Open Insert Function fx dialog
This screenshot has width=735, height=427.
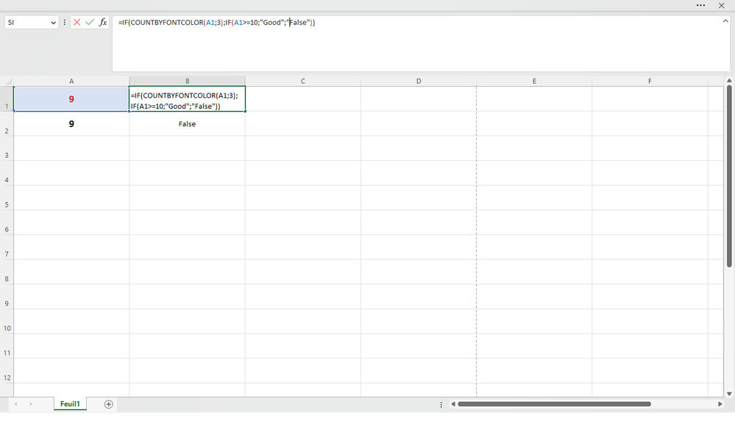pos(103,22)
